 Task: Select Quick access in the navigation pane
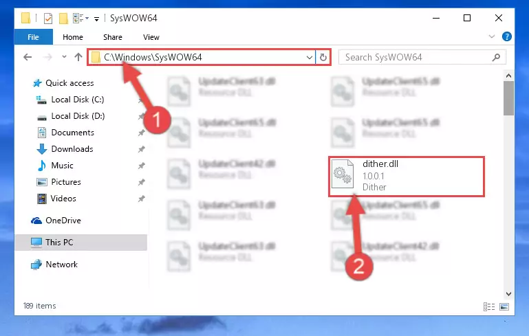click(69, 83)
